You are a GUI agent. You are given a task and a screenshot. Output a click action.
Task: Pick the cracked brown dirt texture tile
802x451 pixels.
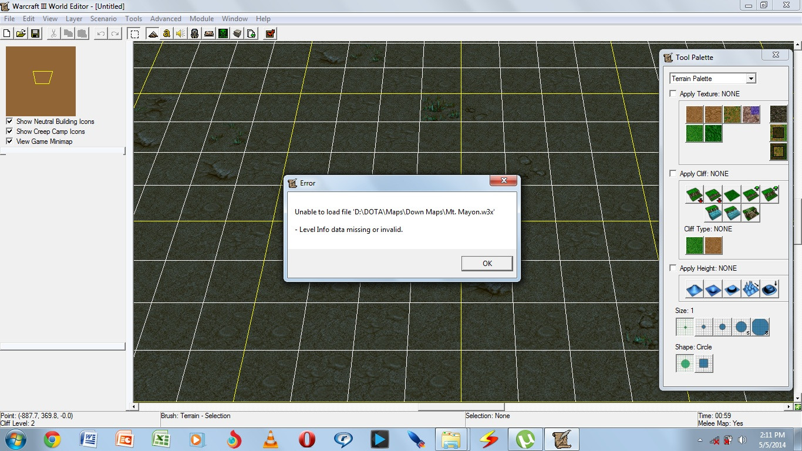pos(713,115)
